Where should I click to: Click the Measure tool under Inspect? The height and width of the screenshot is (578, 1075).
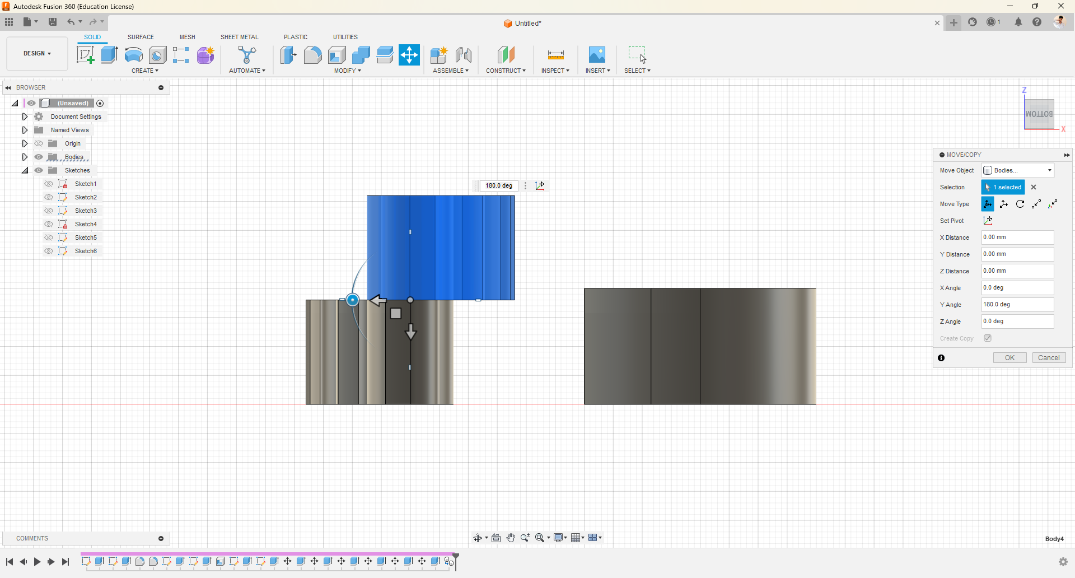555,55
